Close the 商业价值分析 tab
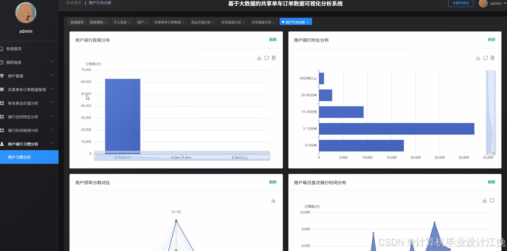This screenshot has width=507, height=251. (x=213, y=22)
